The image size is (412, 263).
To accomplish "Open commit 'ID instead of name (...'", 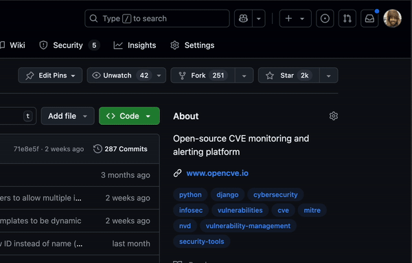I will [41, 244].
